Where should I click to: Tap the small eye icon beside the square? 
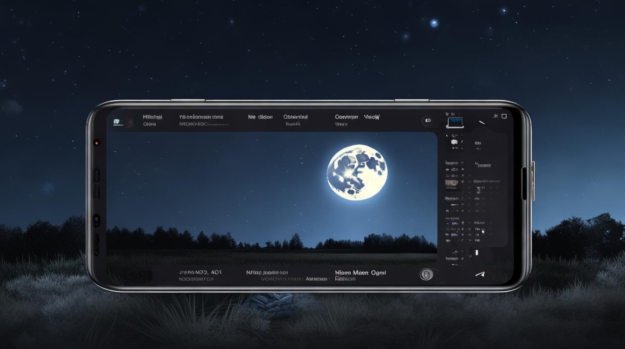(496, 116)
